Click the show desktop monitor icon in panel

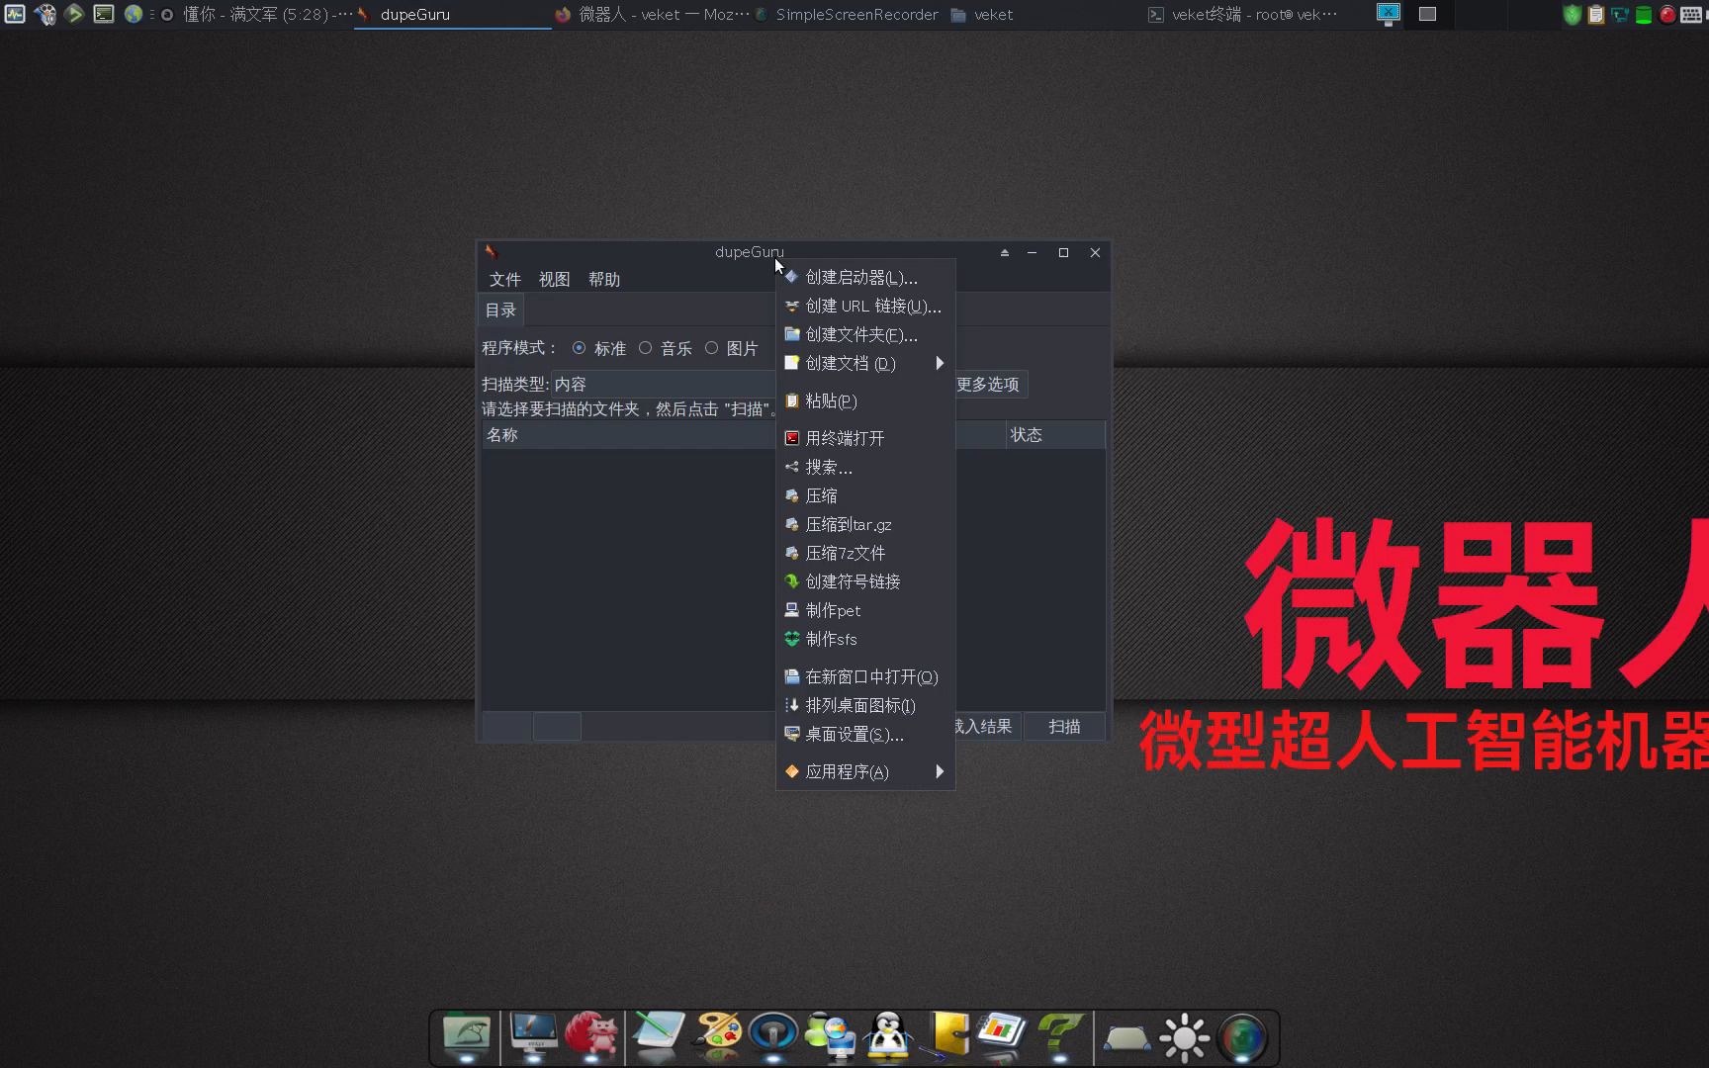click(1389, 14)
